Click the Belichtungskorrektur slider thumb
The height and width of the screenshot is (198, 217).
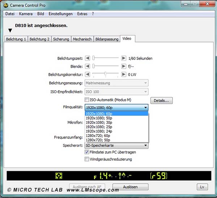pos(106,74)
